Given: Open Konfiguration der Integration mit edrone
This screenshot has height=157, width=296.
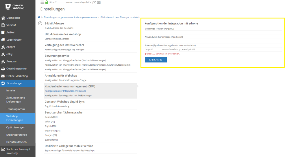Looking at the screenshot, I should [65, 91].
